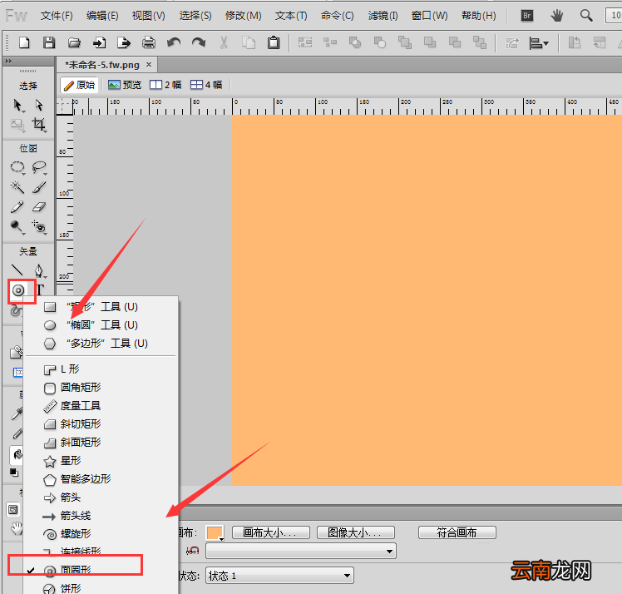Image resolution: width=622 pixels, height=594 pixels.
Task: Click the 图像大小... button
Action: tap(355, 532)
